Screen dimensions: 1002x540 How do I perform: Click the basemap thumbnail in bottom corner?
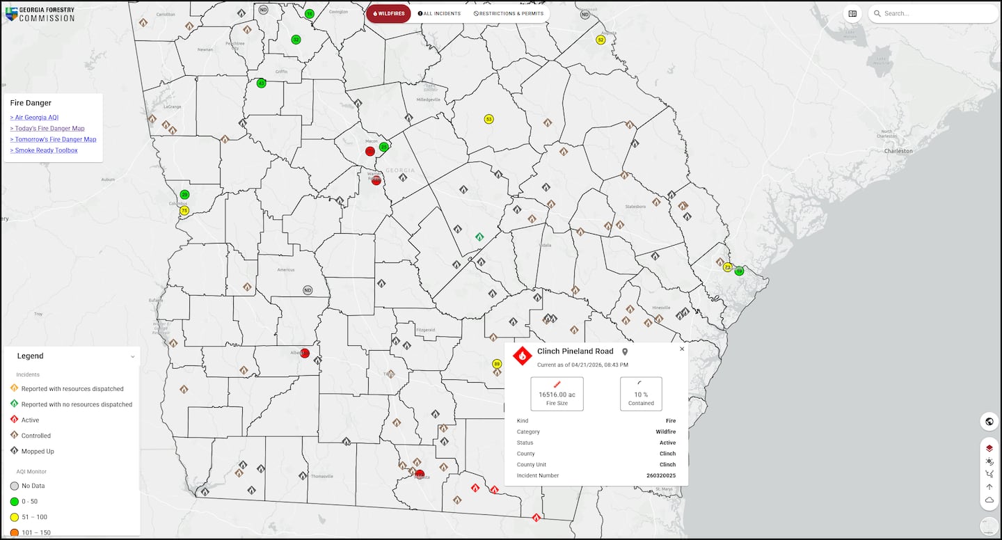coord(989,526)
